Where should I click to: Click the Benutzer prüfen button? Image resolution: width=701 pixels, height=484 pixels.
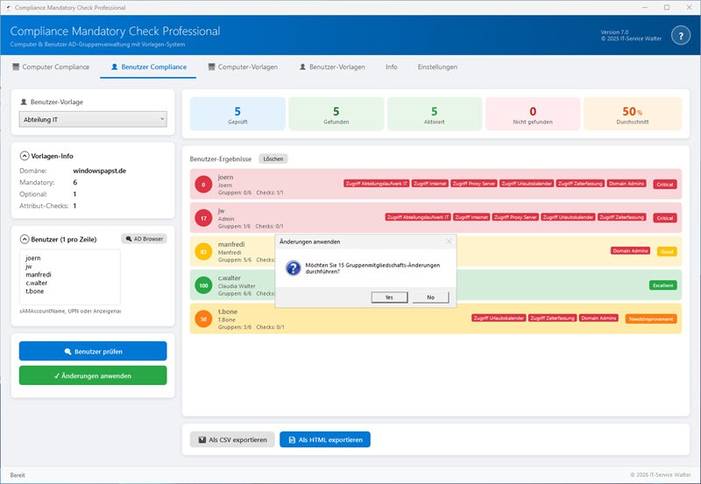(93, 351)
